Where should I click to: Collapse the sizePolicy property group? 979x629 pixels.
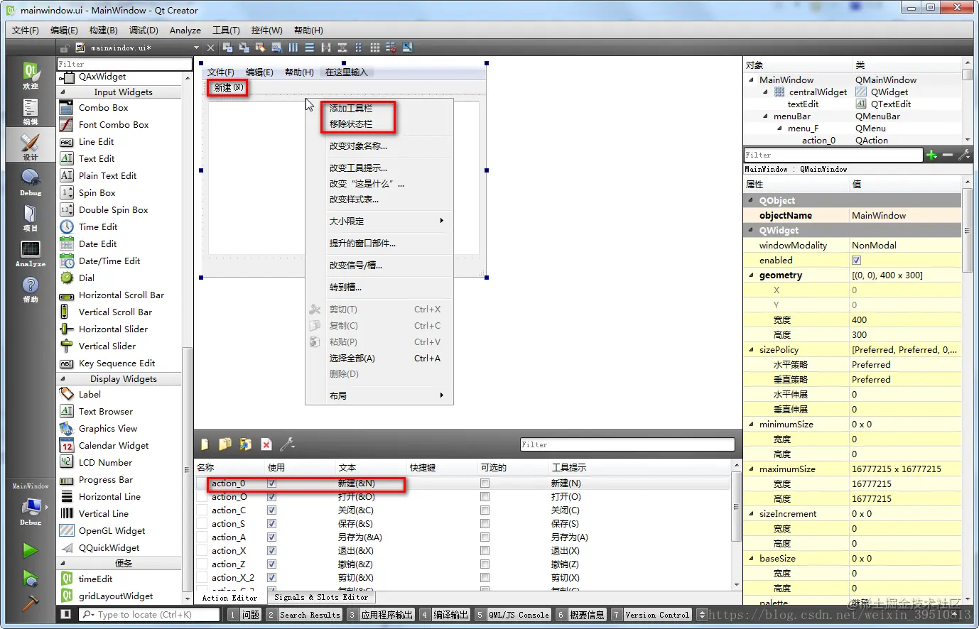(x=752, y=349)
